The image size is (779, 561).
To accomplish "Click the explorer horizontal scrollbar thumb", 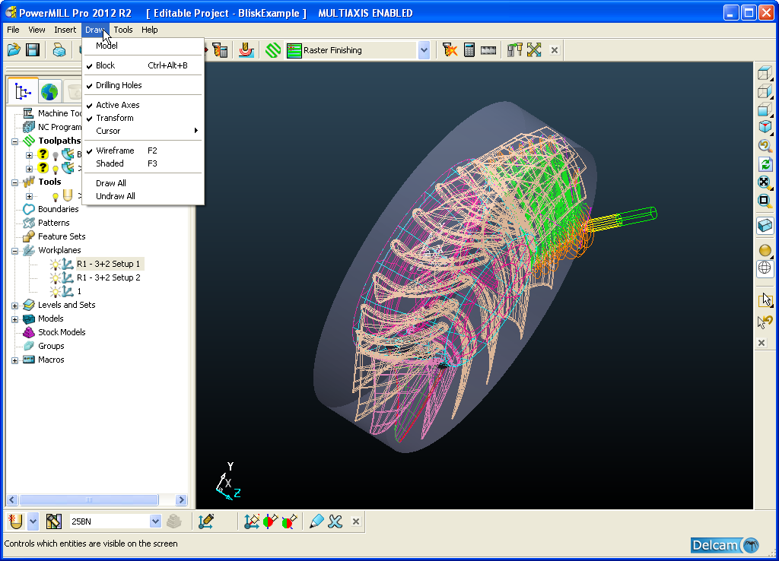I will click(x=89, y=500).
